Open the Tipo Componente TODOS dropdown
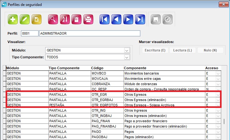The height and width of the screenshot is (140, 230). pyautogui.click(x=127, y=57)
